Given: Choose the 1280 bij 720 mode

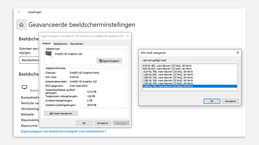Looking at the screenshot, I should (x=168, y=78).
